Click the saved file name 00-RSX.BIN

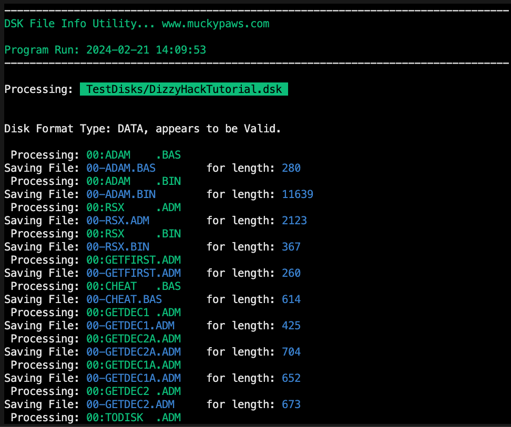pos(118,247)
